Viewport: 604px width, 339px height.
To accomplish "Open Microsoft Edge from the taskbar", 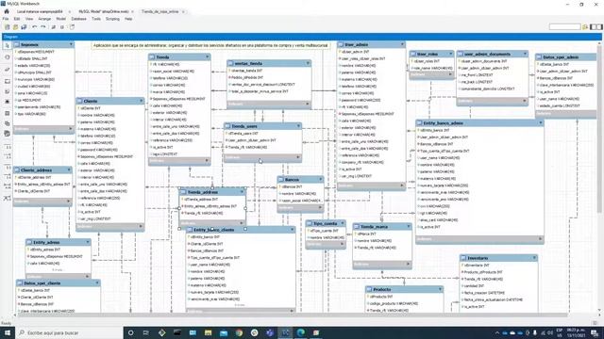I will pyautogui.click(x=300, y=332).
